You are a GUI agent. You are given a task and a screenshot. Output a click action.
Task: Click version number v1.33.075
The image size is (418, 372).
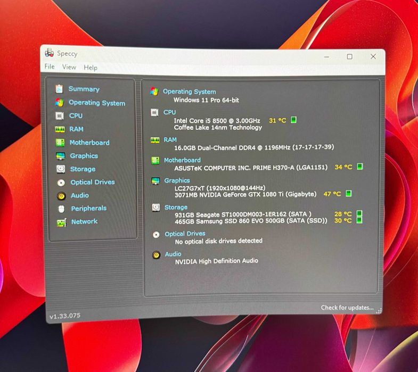pos(65,316)
